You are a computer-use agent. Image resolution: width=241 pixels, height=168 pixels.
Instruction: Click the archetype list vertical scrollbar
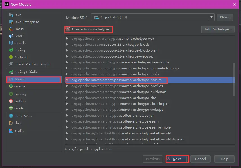pyautogui.click(x=234, y=79)
